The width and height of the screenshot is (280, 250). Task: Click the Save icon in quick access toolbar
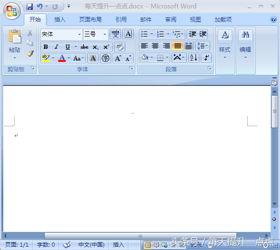click(x=30, y=7)
